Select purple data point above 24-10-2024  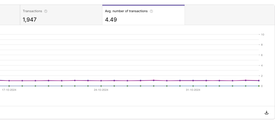coord(101,81)
